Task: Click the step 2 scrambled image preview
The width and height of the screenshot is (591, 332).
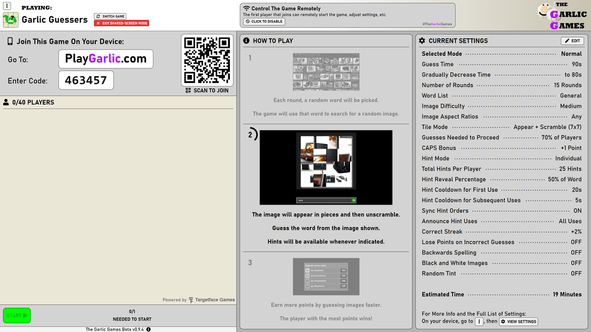Action: [x=326, y=167]
